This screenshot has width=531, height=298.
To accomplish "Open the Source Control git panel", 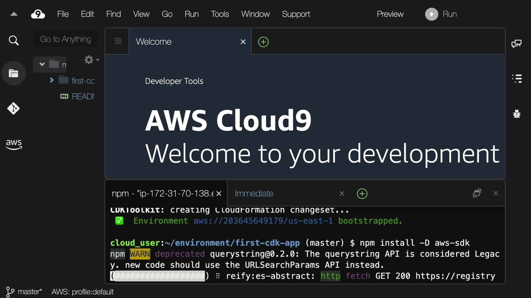I will coord(14,108).
